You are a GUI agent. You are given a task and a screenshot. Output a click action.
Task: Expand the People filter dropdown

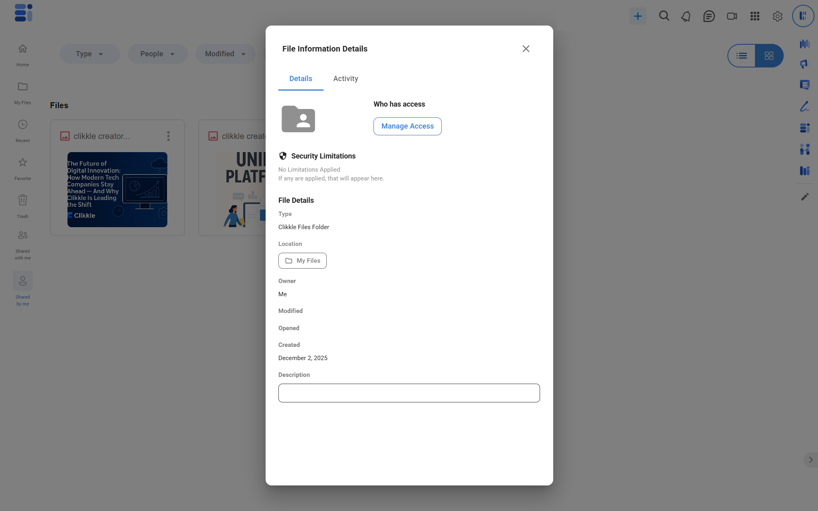[x=157, y=54]
